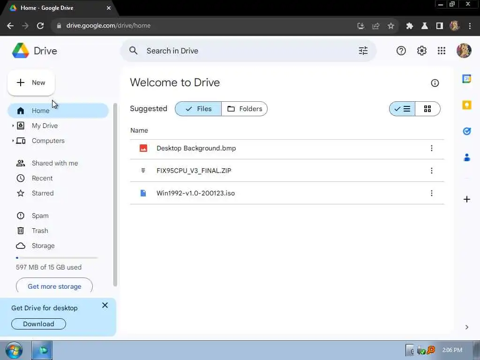
Task: Switch suggestions to Folders
Action: point(244,109)
